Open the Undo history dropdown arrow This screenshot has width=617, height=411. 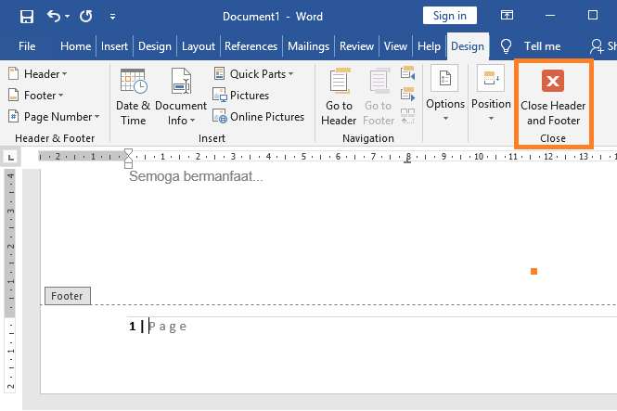click(68, 17)
